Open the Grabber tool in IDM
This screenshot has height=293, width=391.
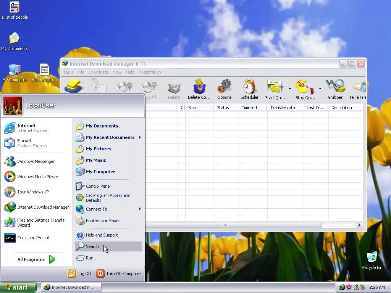(x=335, y=89)
